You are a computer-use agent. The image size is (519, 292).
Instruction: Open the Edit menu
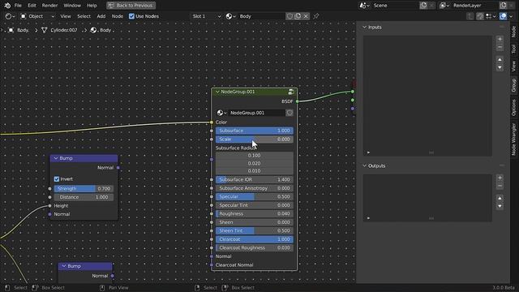(32, 6)
